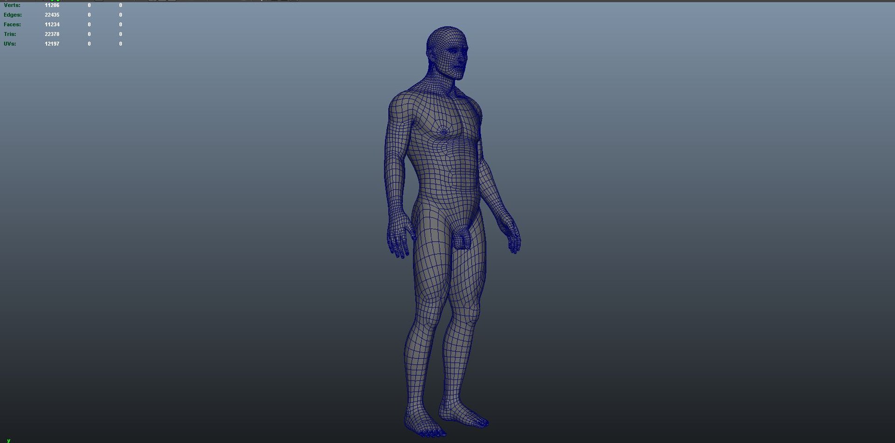895x443 pixels.
Task: Click the "Verts:" label in the poly count display
Action: 12,5
